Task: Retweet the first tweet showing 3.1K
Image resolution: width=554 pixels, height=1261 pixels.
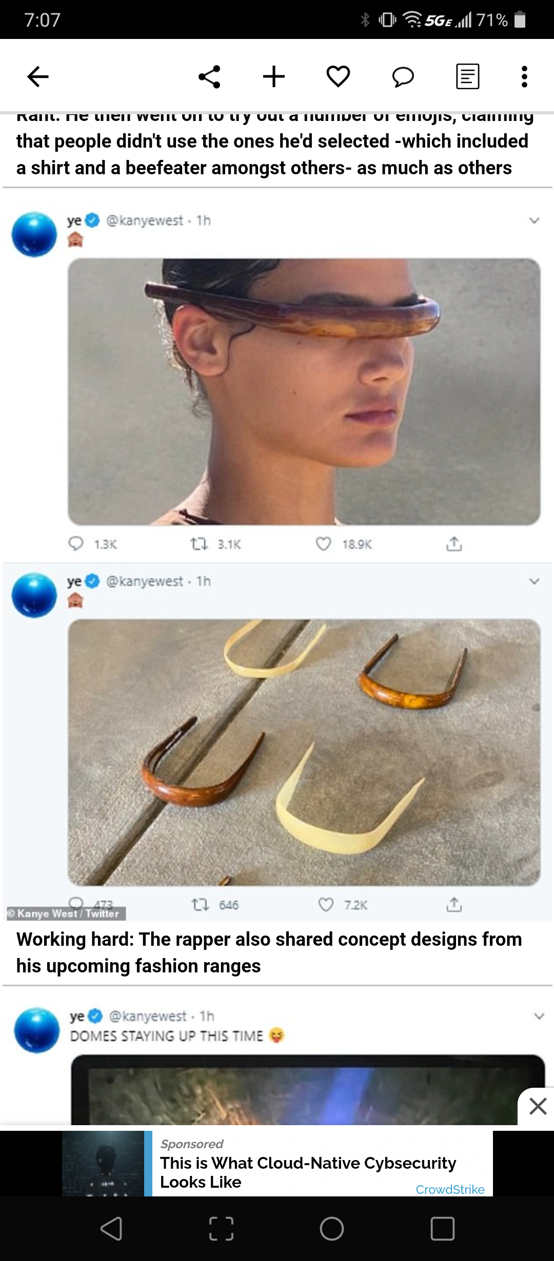Action: [x=199, y=544]
